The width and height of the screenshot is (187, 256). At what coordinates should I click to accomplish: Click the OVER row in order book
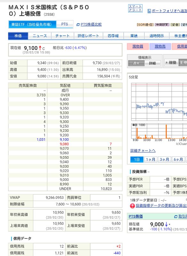pos(65,95)
